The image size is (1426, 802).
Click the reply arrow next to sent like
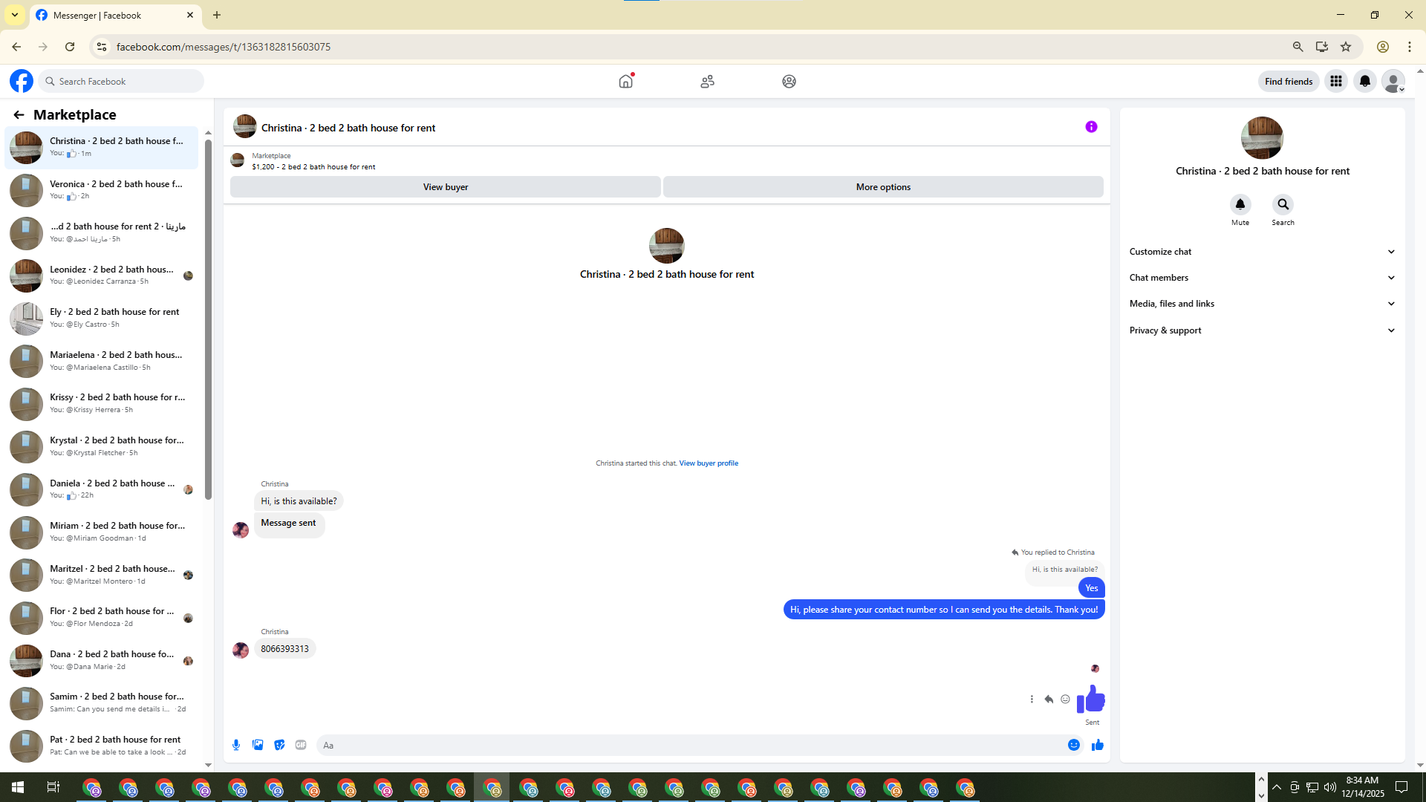pyautogui.click(x=1049, y=699)
